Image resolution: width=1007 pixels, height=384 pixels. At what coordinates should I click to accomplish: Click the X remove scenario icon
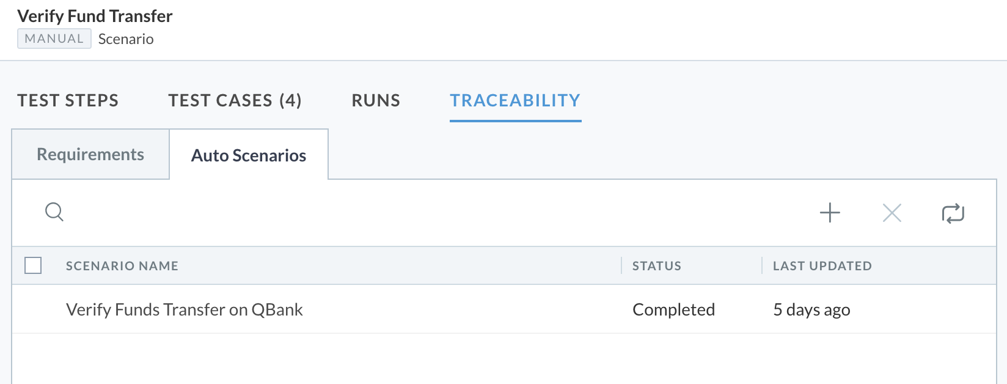pyautogui.click(x=892, y=213)
